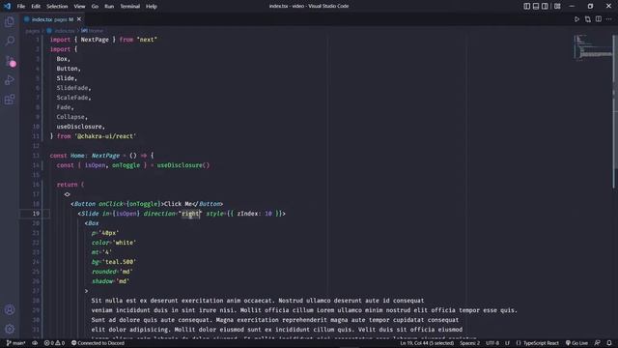Toggle the primary side bar layout icon
Viewport: 618px width, 348px height.
pos(526,6)
